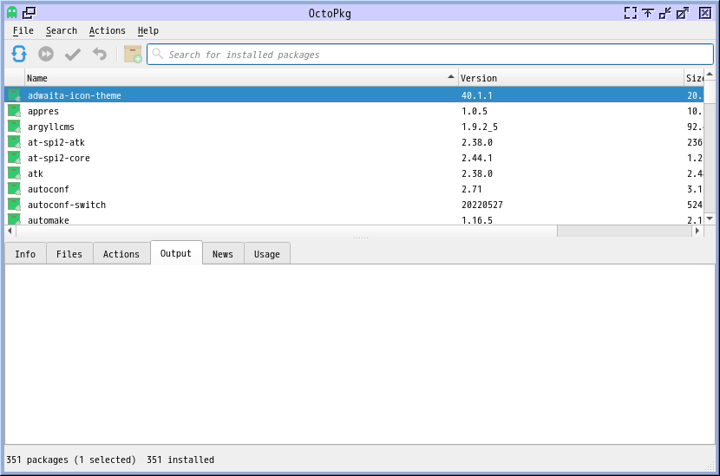
Task: Click the install package box icon
Action: 133,54
